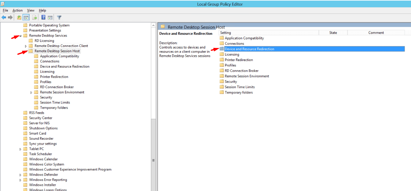411x191 pixels.
Task: Click the Forward navigation arrow in the toolbar
Action: [10, 17]
